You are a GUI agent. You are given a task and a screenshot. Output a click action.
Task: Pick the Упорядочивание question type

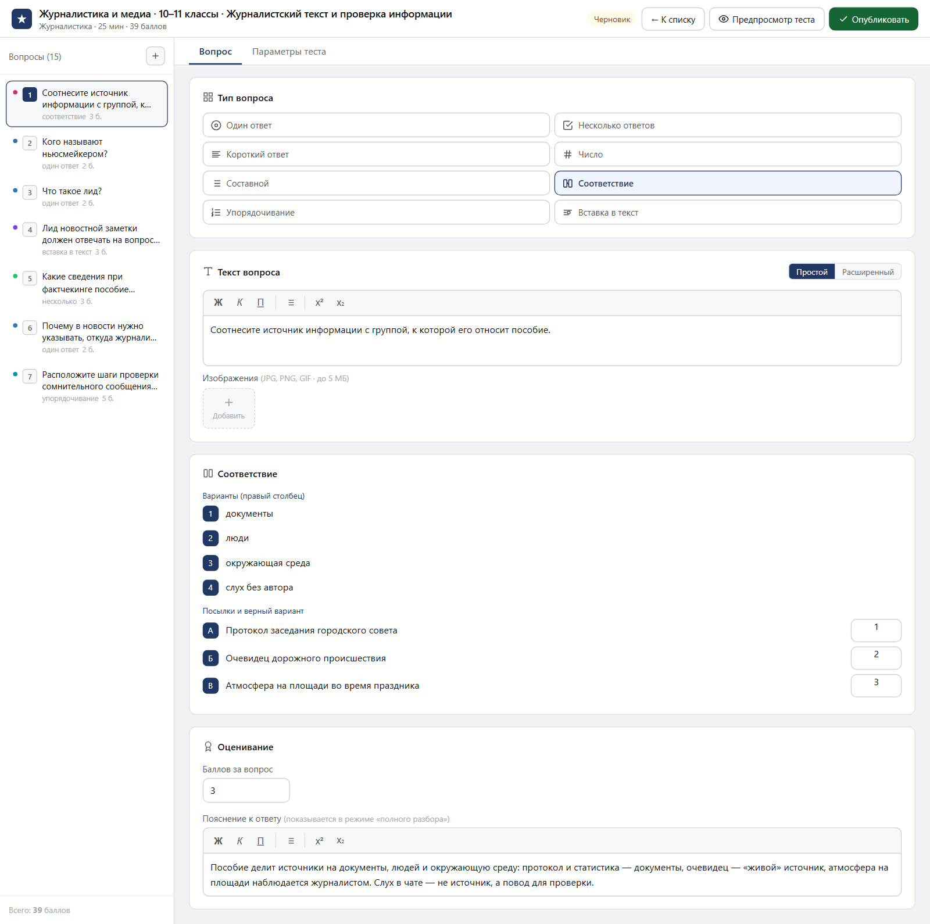click(x=376, y=212)
